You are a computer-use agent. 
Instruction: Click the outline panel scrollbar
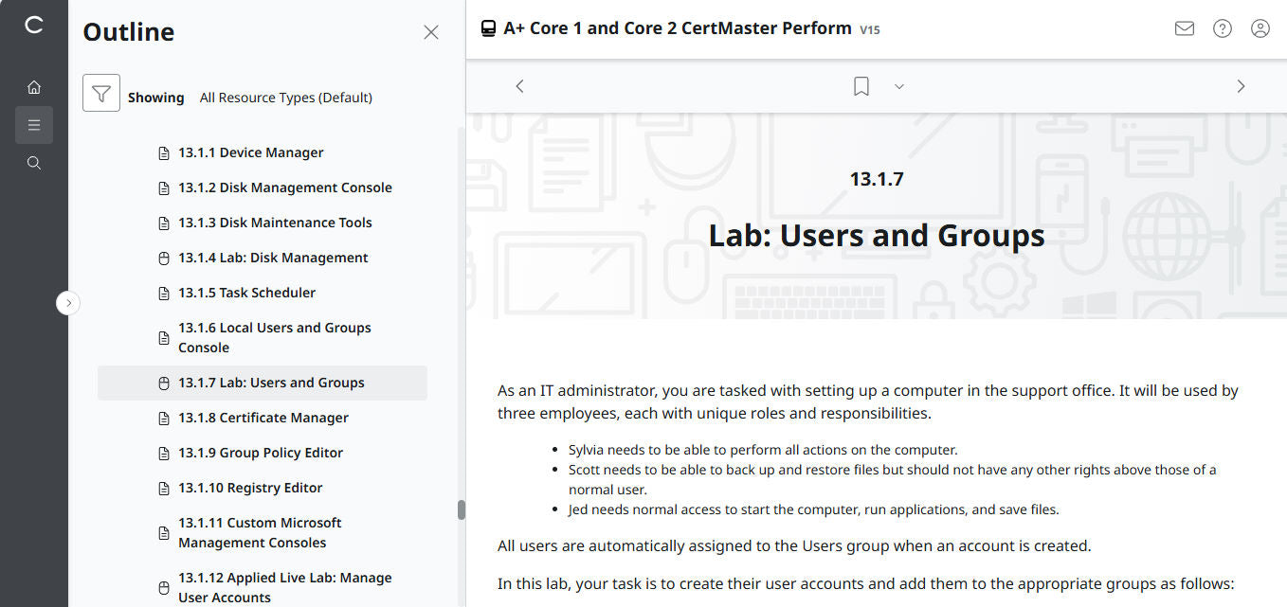462,509
